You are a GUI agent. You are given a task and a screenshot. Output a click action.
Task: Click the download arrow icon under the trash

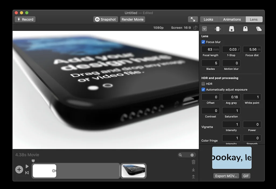coord(193,170)
